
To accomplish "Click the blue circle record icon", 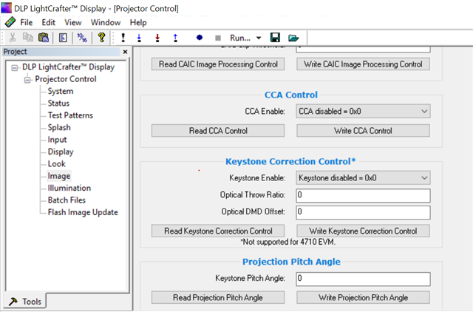I will [x=199, y=37].
